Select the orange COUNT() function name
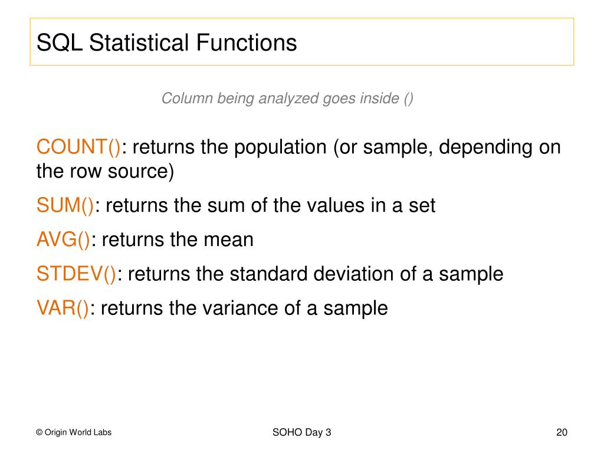The width and height of the screenshot is (604, 453). [78, 147]
